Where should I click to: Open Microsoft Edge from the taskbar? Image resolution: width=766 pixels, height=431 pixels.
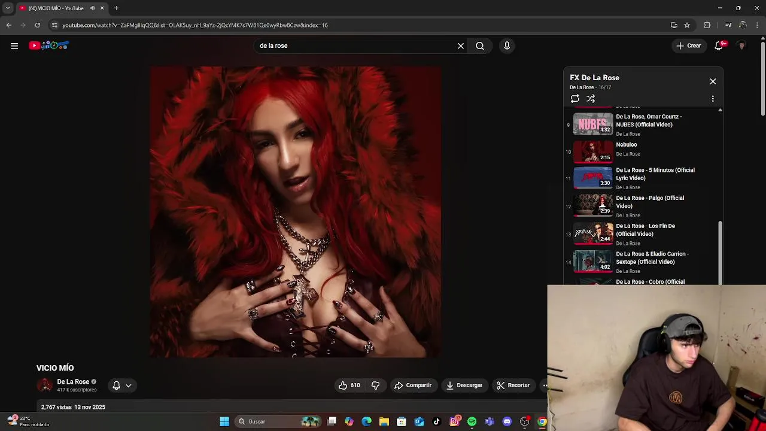point(366,421)
